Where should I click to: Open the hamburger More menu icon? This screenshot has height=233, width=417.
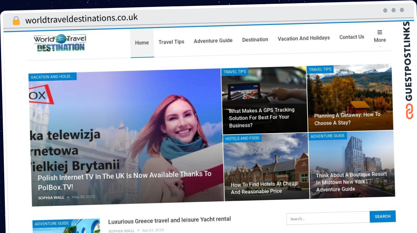[x=380, y=32]
